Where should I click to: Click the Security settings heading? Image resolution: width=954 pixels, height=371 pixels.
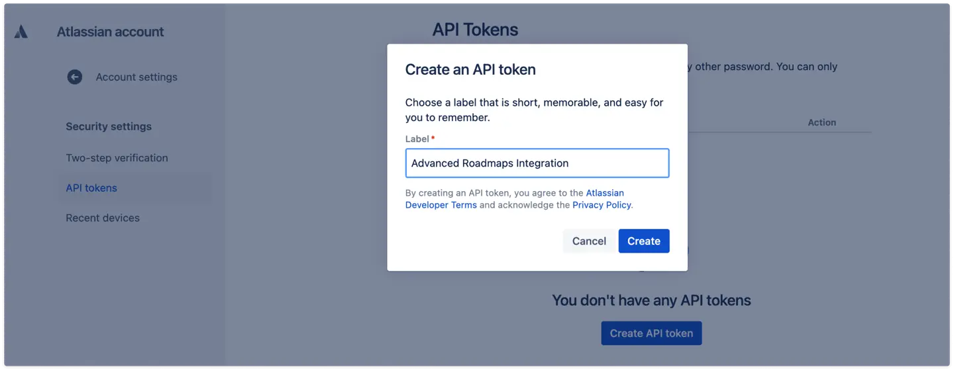click(x=109, y=126)
